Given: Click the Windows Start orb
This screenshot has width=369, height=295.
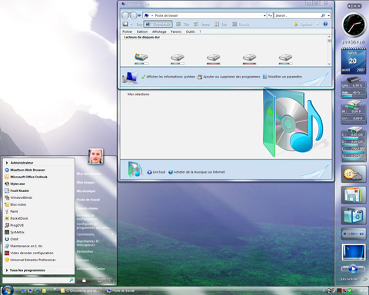Looking at the screenshot, I should coord(7,290).
